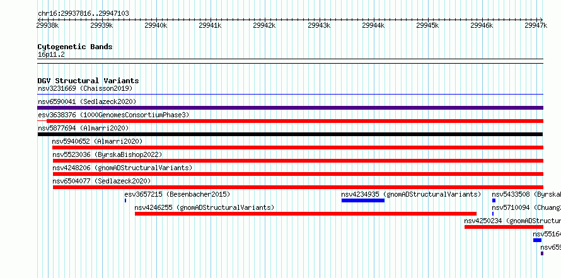The height and width of the screenshot is (278, 561).
Task: Click the 29944k ruler position
Action: pyautogui.click(x=374, y=25)
